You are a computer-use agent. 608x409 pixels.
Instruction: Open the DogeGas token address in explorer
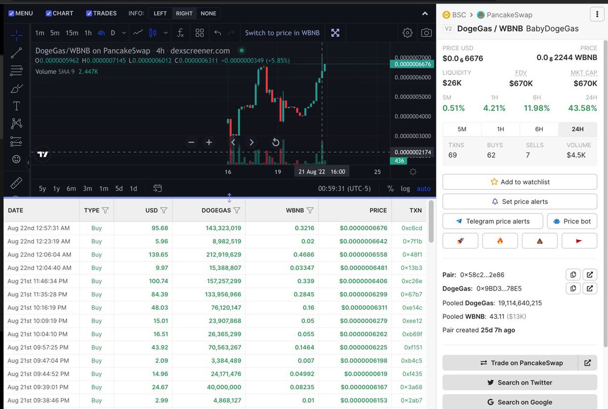tap(589, 288)
